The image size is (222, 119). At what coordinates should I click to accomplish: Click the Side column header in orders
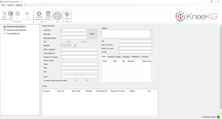point(123,61)
